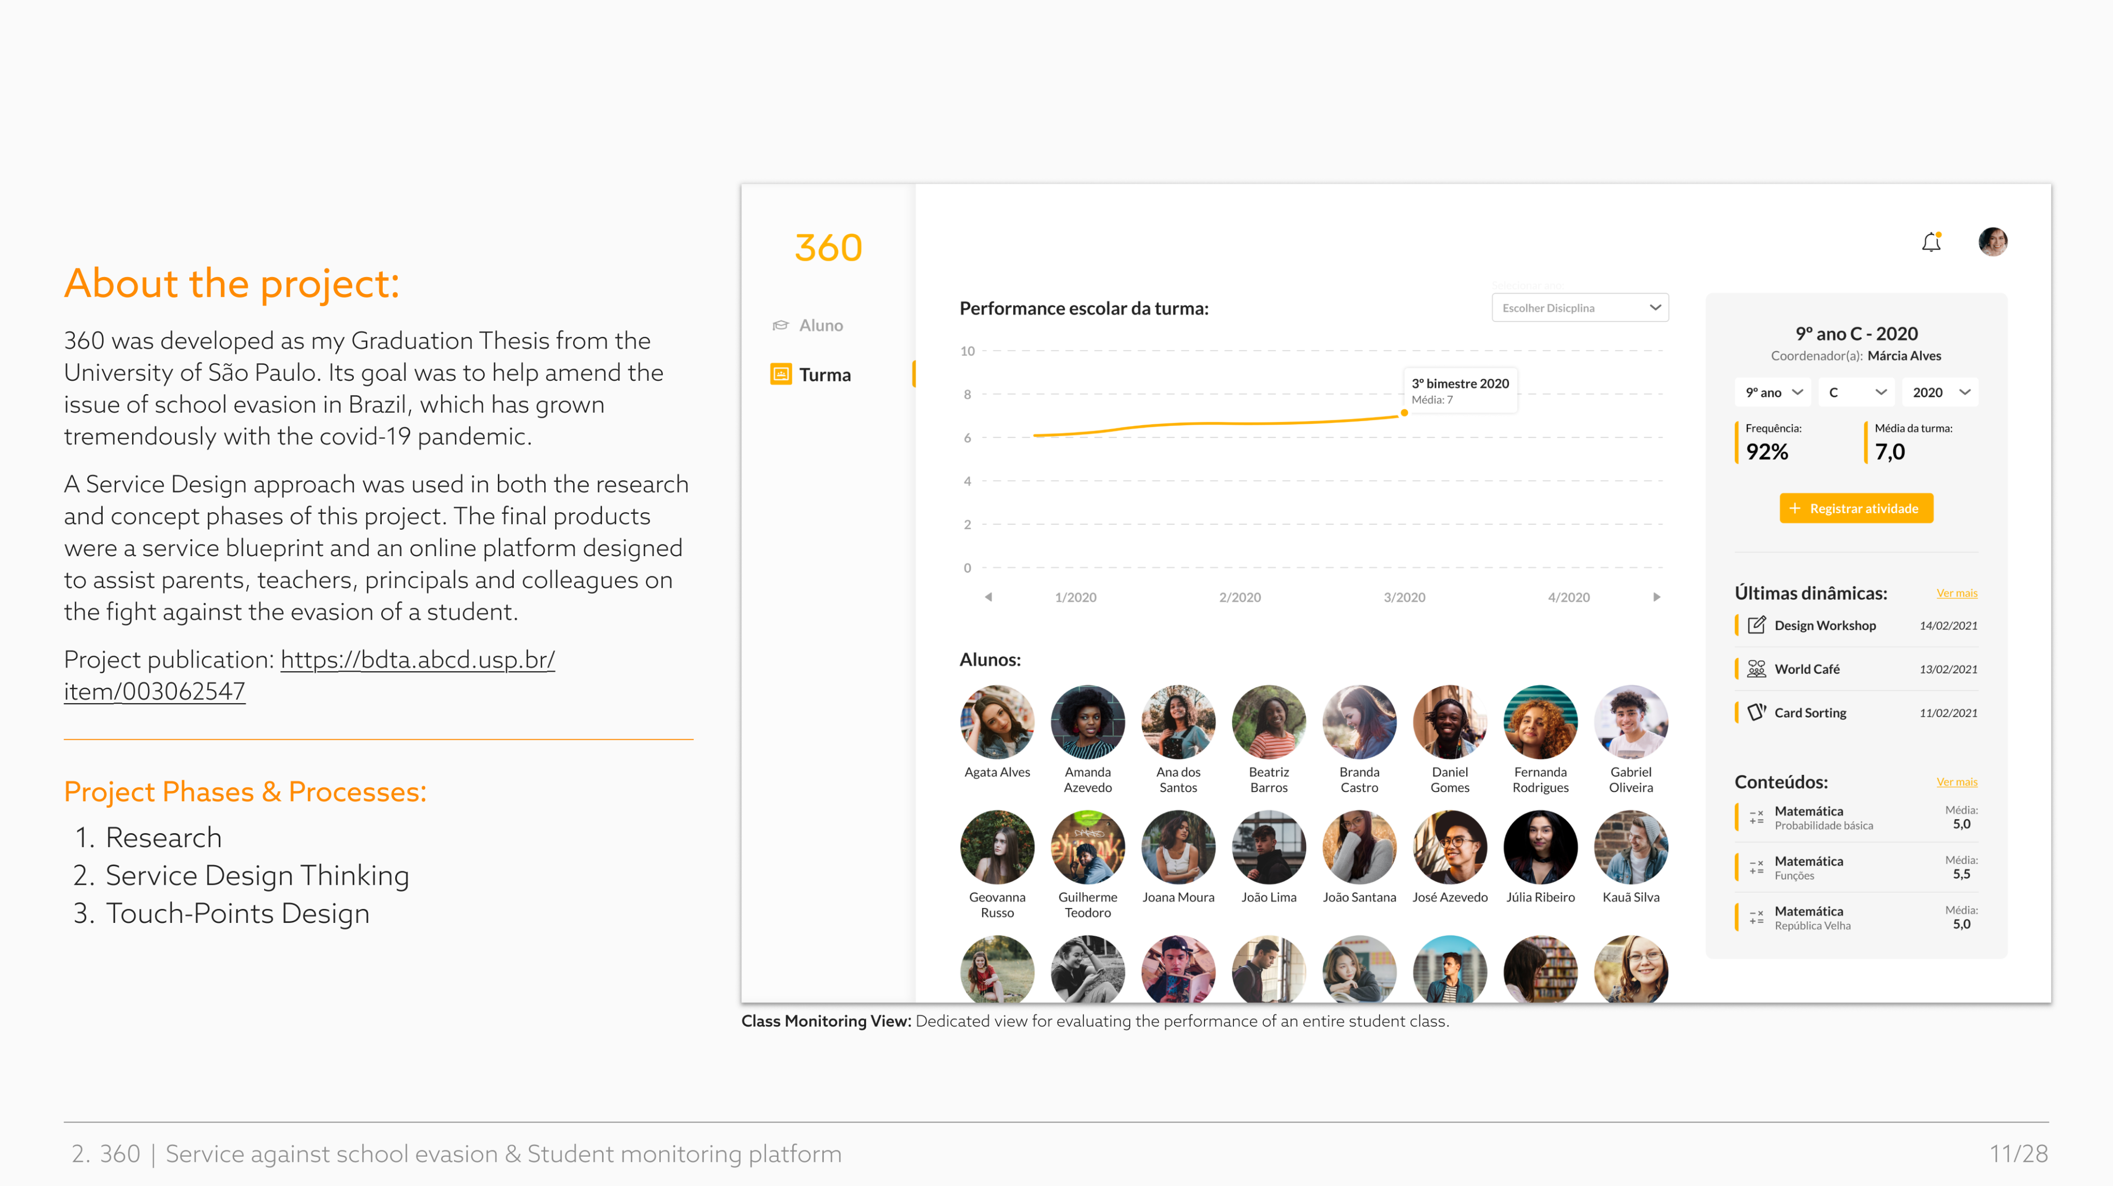This screenshot has width=2113, height=1186.
Task: Select the Turma menu item
Action: tap(824, 375)
